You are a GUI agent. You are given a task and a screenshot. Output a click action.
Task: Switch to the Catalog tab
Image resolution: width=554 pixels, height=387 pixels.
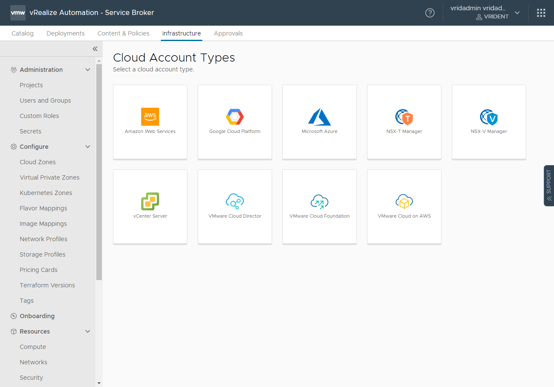[23, 33]
